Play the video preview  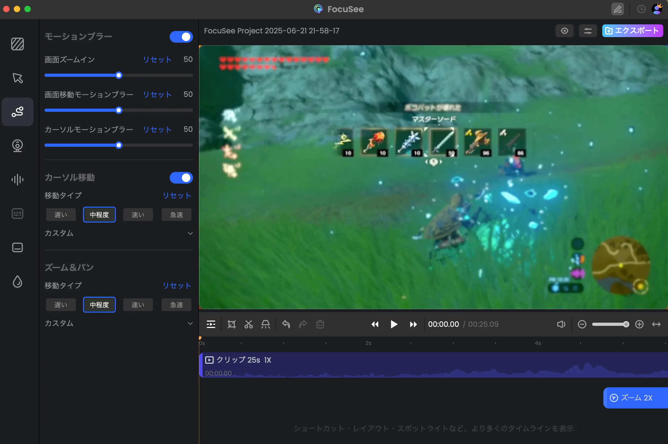394,324
